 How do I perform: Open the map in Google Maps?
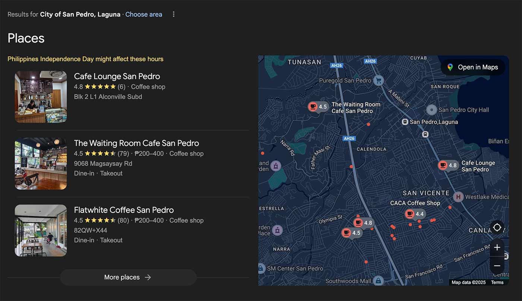[473, 67]
